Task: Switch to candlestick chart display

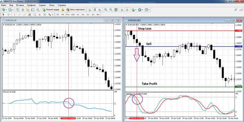Action: [95, 10]
